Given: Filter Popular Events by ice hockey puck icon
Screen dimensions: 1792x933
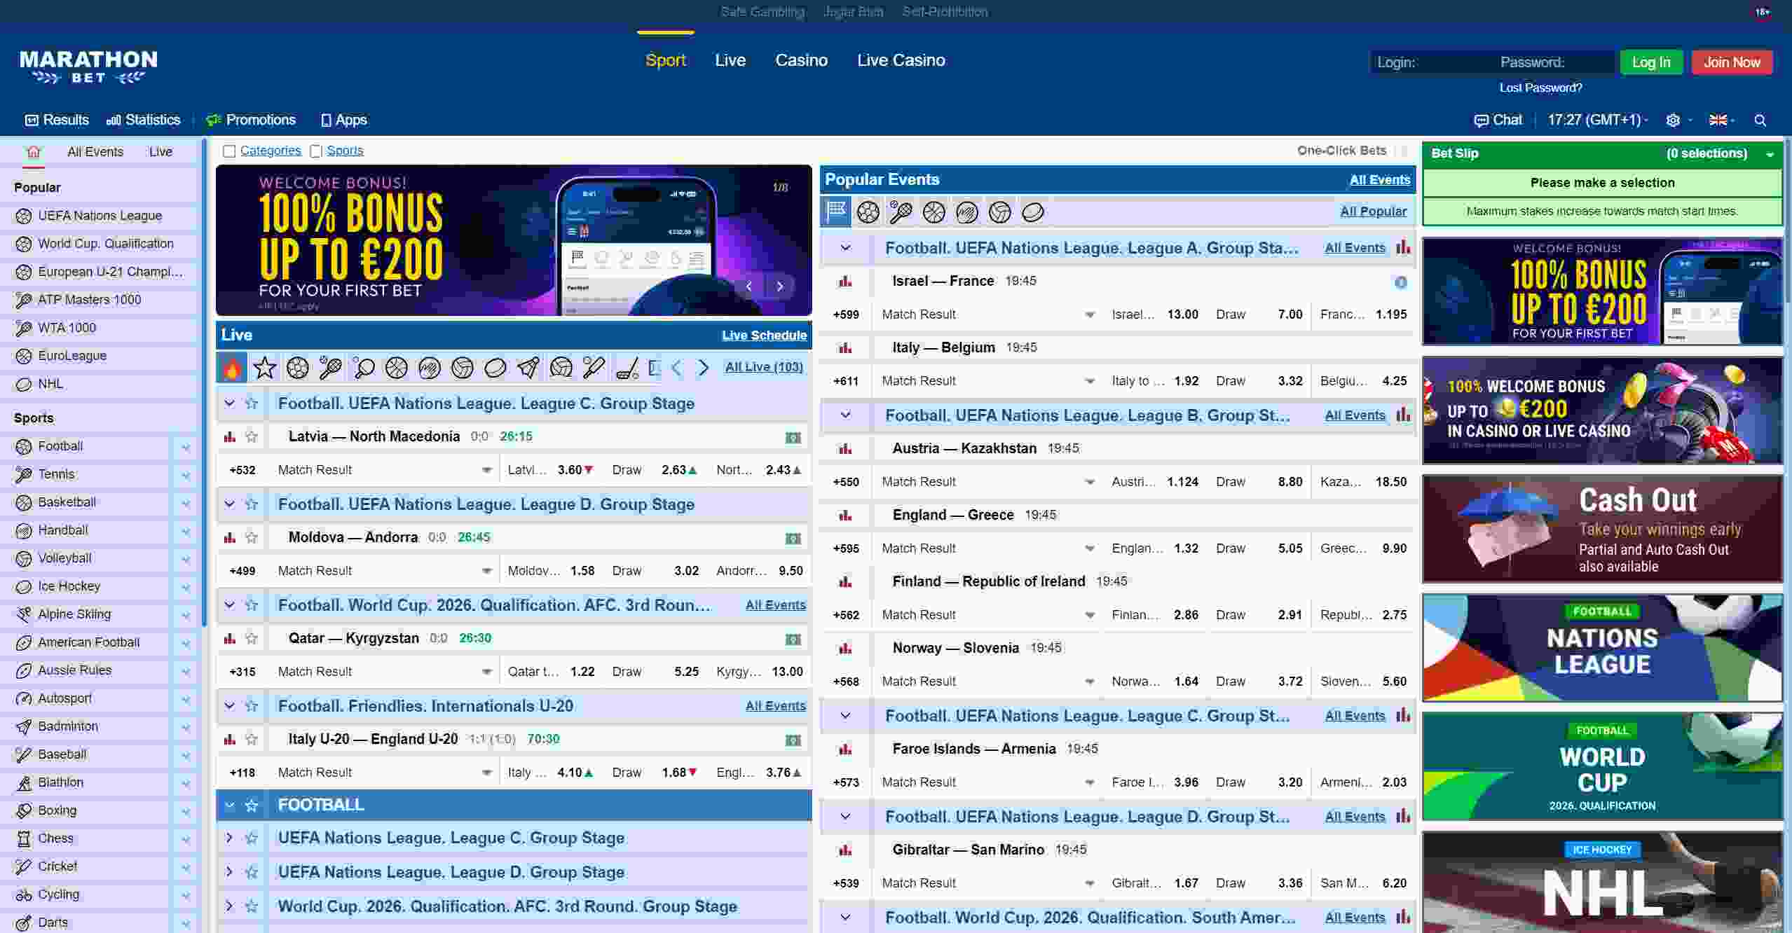Looking at the screenshot, I should [x=1033, y=212].
